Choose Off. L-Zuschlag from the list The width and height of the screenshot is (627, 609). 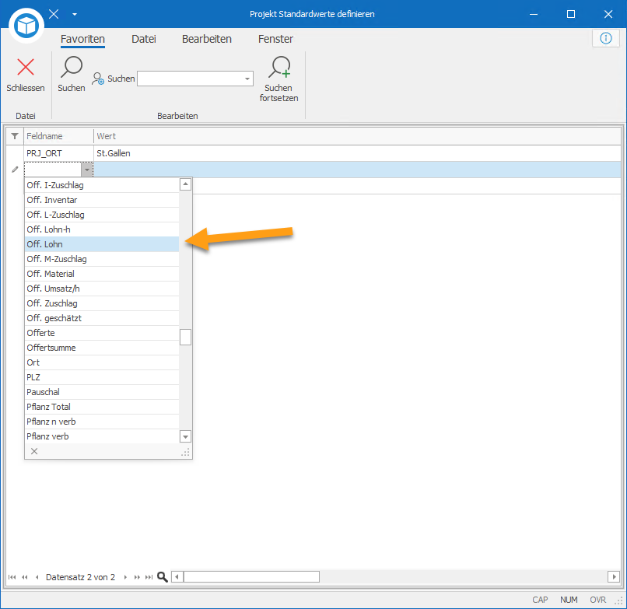click(102, 215)
